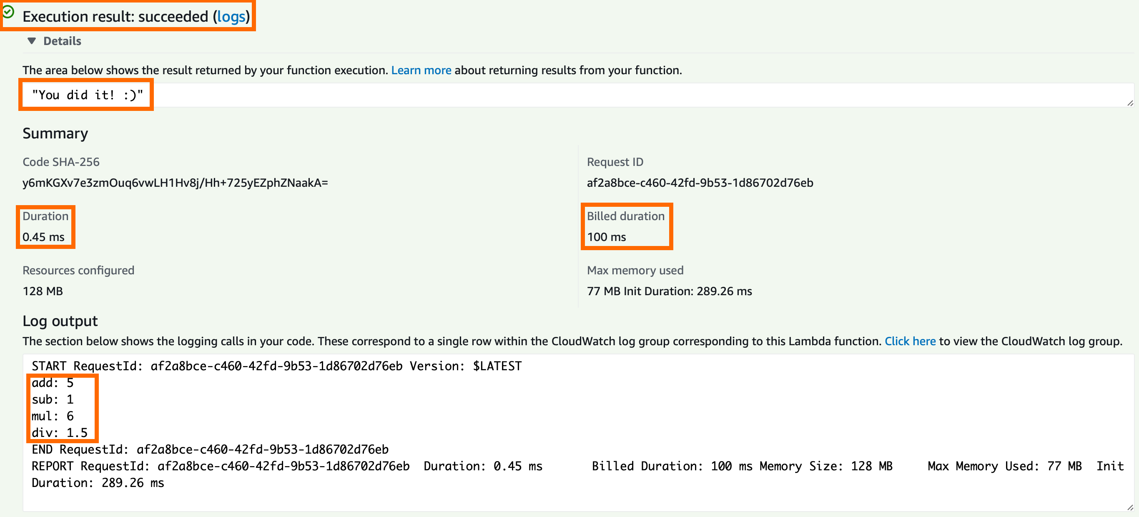
Task: Click the green success checkmark icon
Action: click(8, 12)
